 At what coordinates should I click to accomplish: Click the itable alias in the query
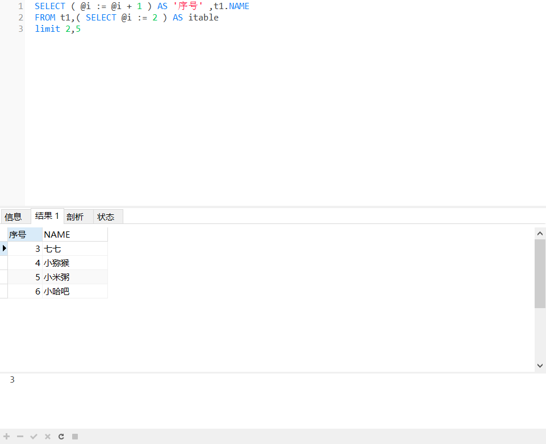203,18
